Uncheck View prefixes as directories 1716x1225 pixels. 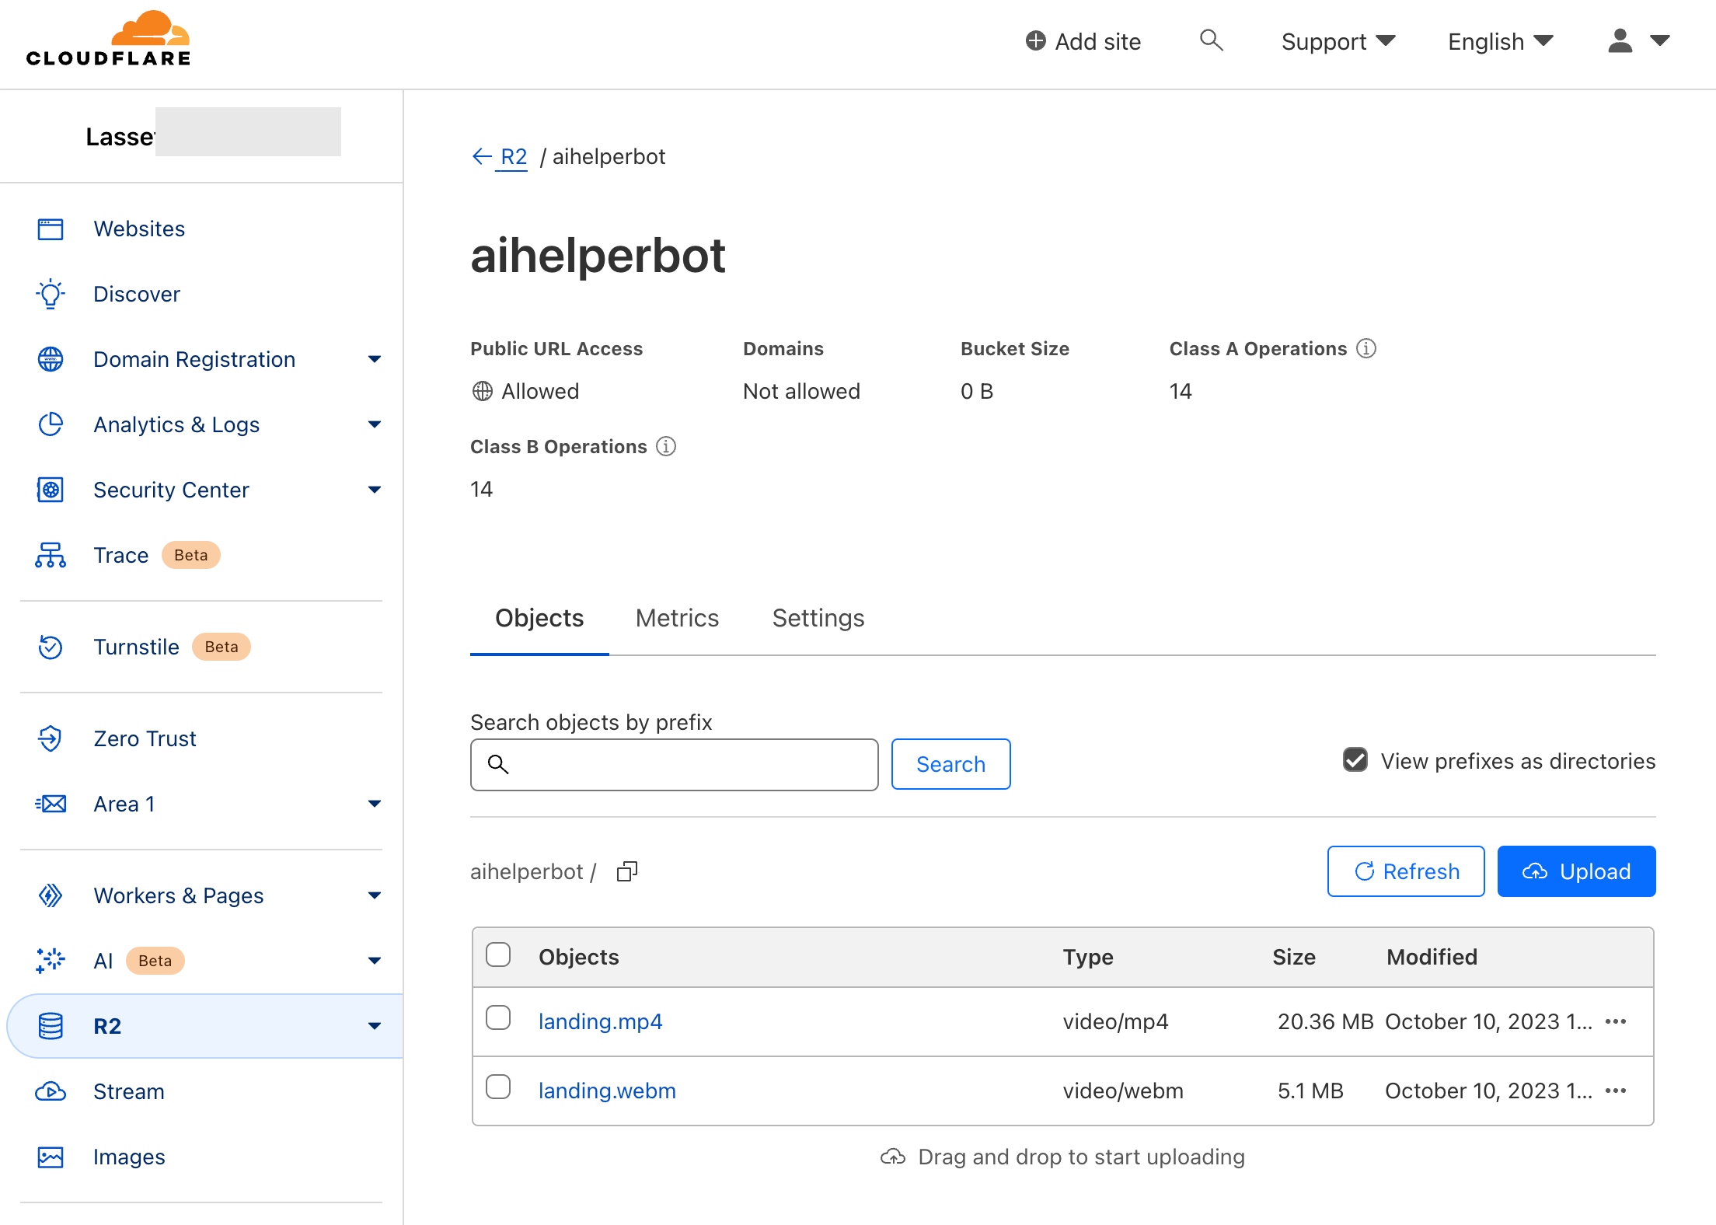(1354, 759)
